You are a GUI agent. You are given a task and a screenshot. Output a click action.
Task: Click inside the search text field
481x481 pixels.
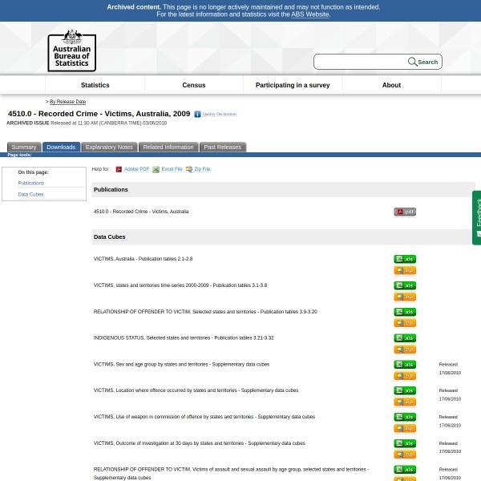pyautogui.click(x=359, y=62)
